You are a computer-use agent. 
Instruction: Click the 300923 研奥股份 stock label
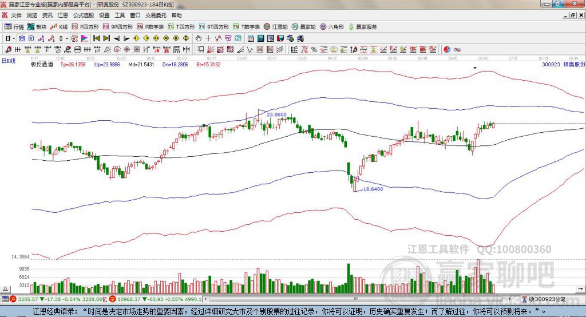pyautogui.click(x=563, y=64)
